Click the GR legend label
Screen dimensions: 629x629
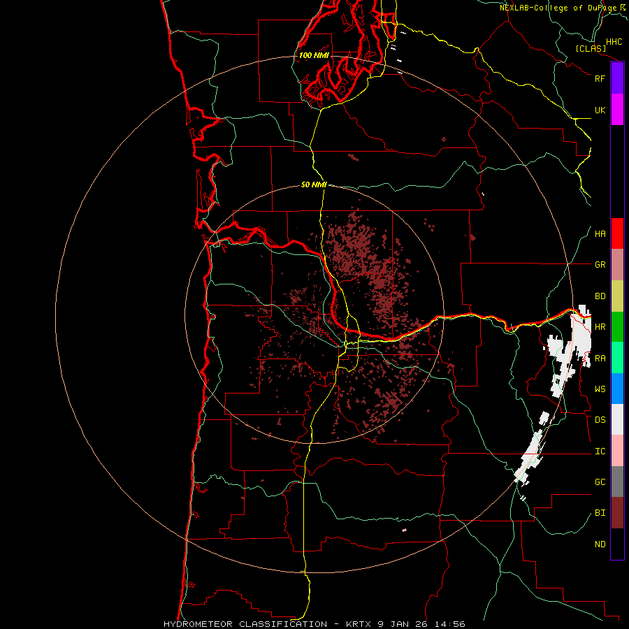coord(600,265)
